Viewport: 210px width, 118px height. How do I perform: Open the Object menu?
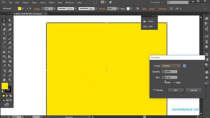click(26, 3)
